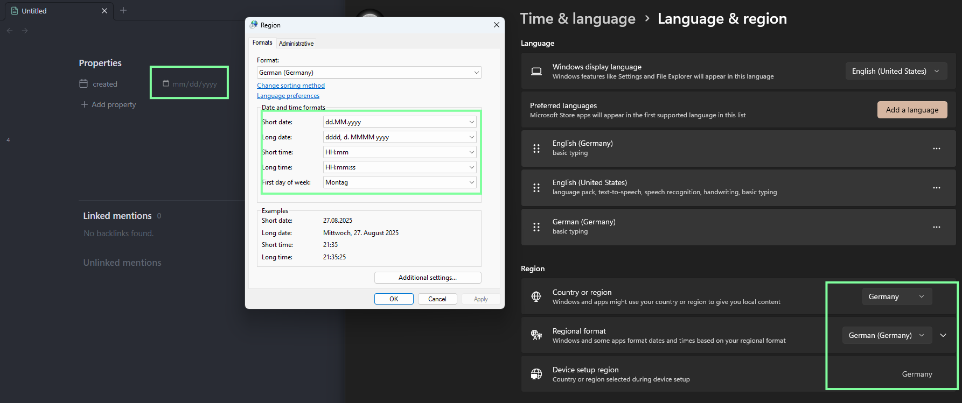The height and width of the screenshot is (403, 962).
Task: Open more options for English (Germany)
Action: click(936, 149)
